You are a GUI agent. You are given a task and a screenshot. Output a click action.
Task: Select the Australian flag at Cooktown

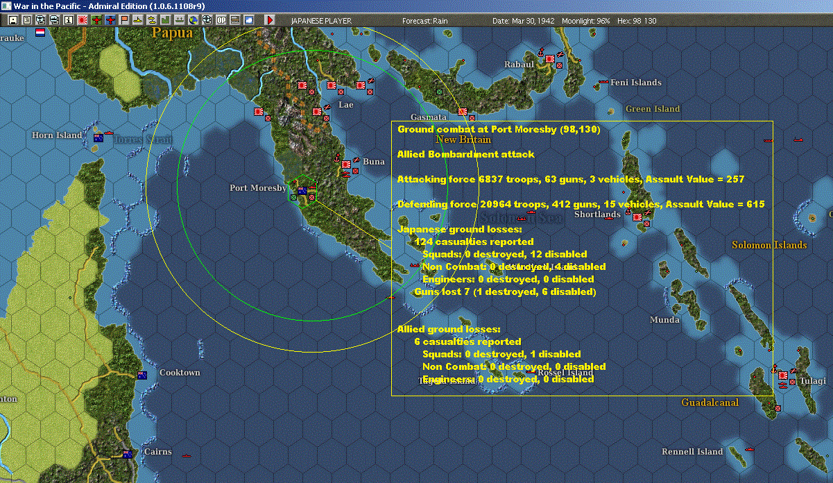point(142,375)
